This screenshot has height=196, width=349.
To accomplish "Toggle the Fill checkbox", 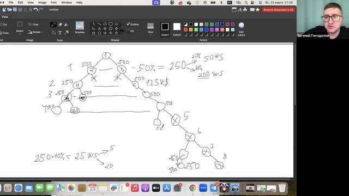I will [x=130, y=31].
